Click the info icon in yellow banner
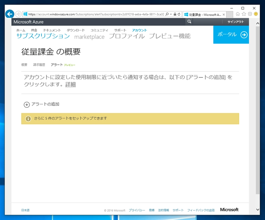Screen dimensions: 265x220 coord(28,119)
